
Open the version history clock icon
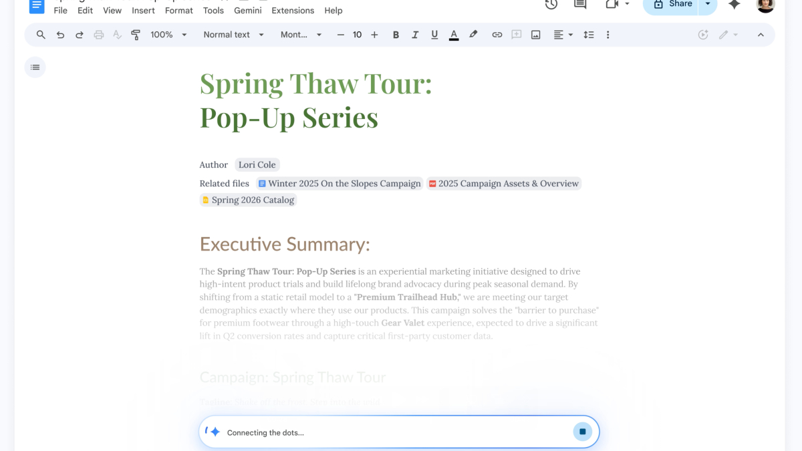tap(551, 5)
